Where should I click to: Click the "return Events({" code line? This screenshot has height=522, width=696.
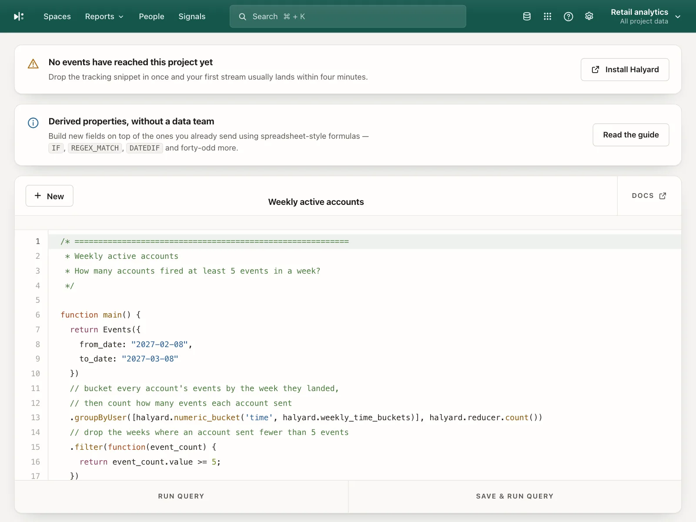pyautogui.click(x=105, y=330)
